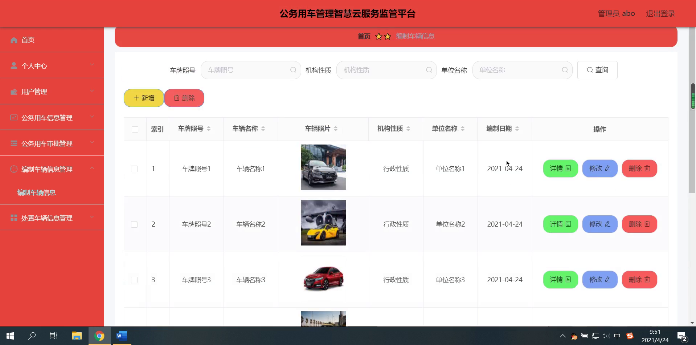Open the notification center icon
Image resolution: width=696 pixels, height=345 pixels.
682,336
